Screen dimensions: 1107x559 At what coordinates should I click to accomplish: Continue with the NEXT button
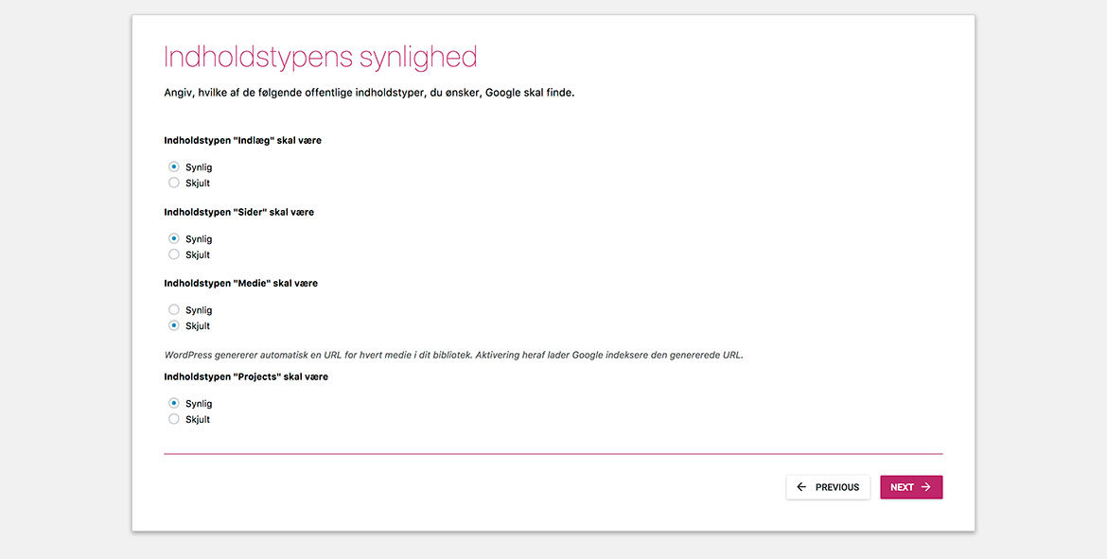tap(911, 487)
